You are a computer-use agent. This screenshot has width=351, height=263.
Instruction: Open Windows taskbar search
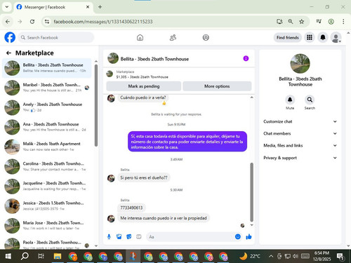25,256
